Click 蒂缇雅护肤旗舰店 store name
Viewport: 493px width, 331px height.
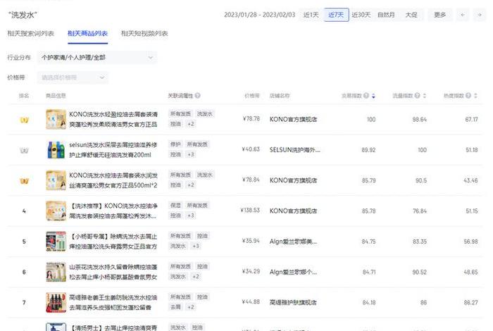293,302
